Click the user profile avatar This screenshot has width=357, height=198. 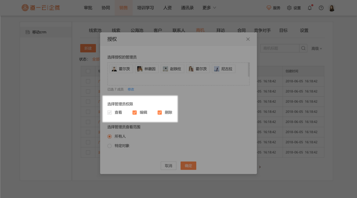332,8
